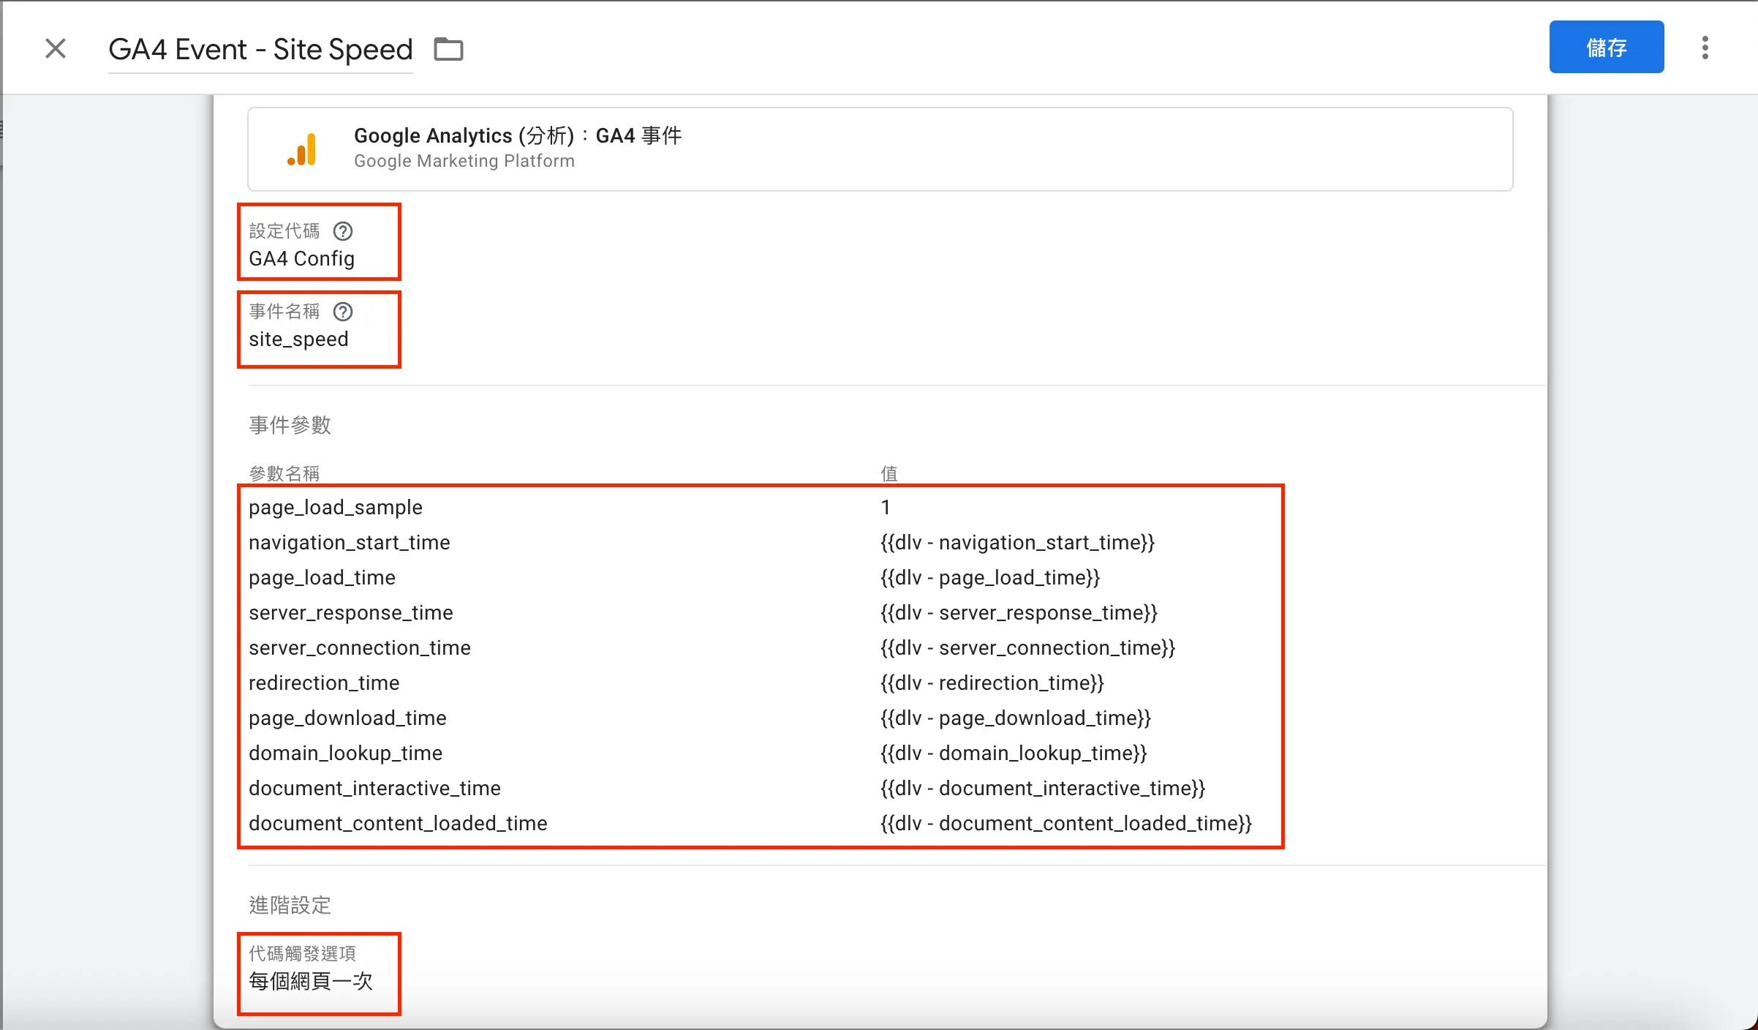Click the folder icon next to tag name
The width and height of the screenshot is (1758, 1030).
448,49
